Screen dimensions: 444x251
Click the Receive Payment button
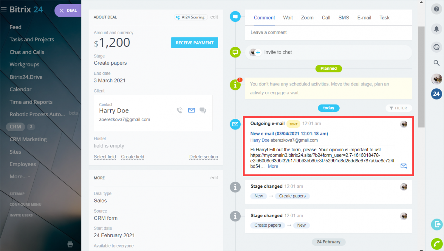click(195, 43)
